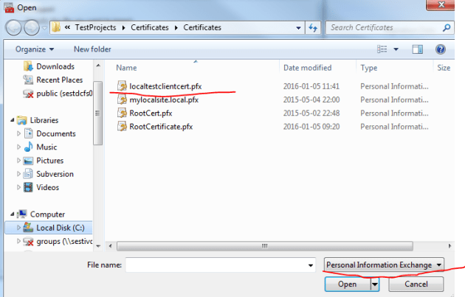Image resolution: width=465 pixels, height=297 pixels.
Task: Click the Open button
Action: [347, 284]
